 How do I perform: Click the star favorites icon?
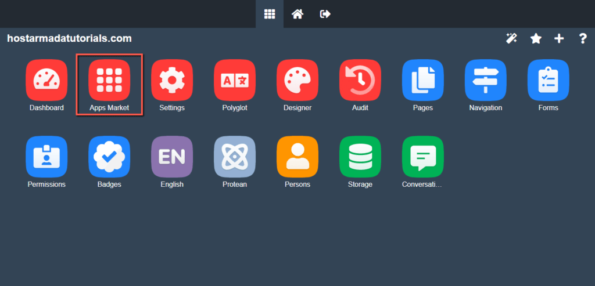(536, 38)
